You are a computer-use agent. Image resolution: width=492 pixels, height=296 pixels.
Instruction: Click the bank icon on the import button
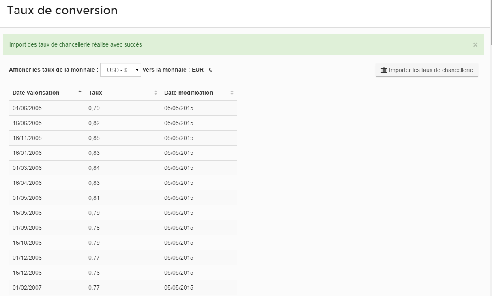[x=384, y=70]
